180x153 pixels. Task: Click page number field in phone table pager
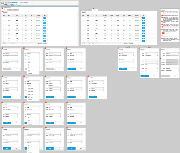(x=11, y=43)
